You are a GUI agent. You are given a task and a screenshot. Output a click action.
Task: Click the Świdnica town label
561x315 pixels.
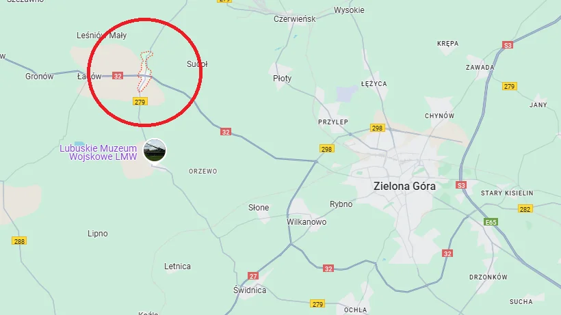point(250,290)
